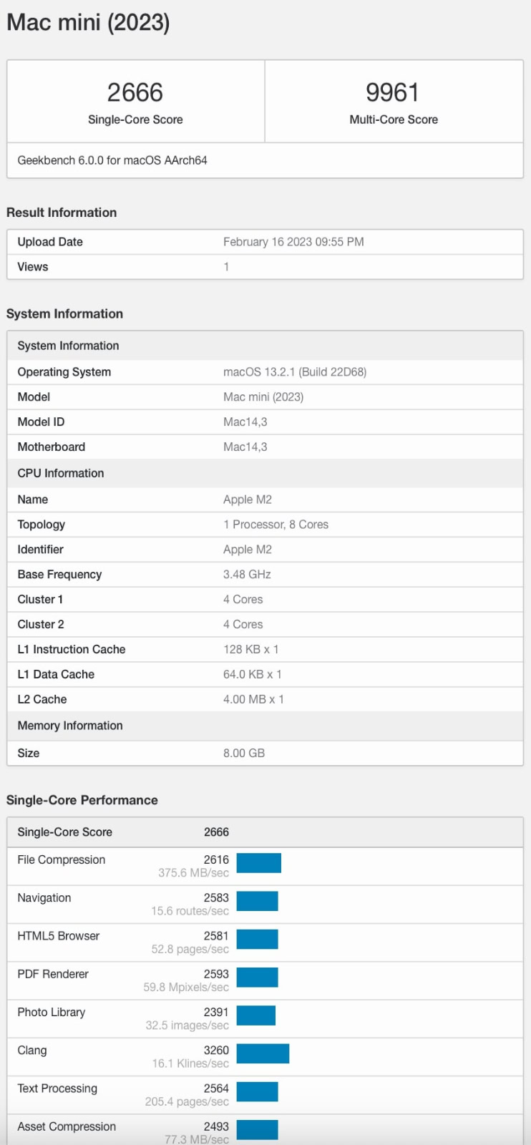Click the Single-Core Performance heading
Viewport: 531px width, 1145px height.
coord(82,800)
